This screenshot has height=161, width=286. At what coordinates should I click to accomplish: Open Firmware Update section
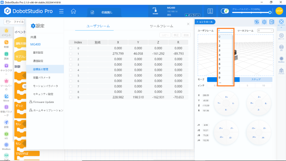click(x=44, y=102)
